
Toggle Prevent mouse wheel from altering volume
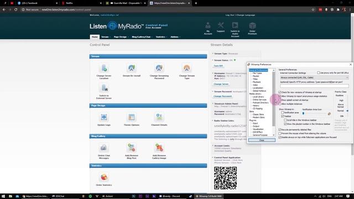[x=280, y=133]
